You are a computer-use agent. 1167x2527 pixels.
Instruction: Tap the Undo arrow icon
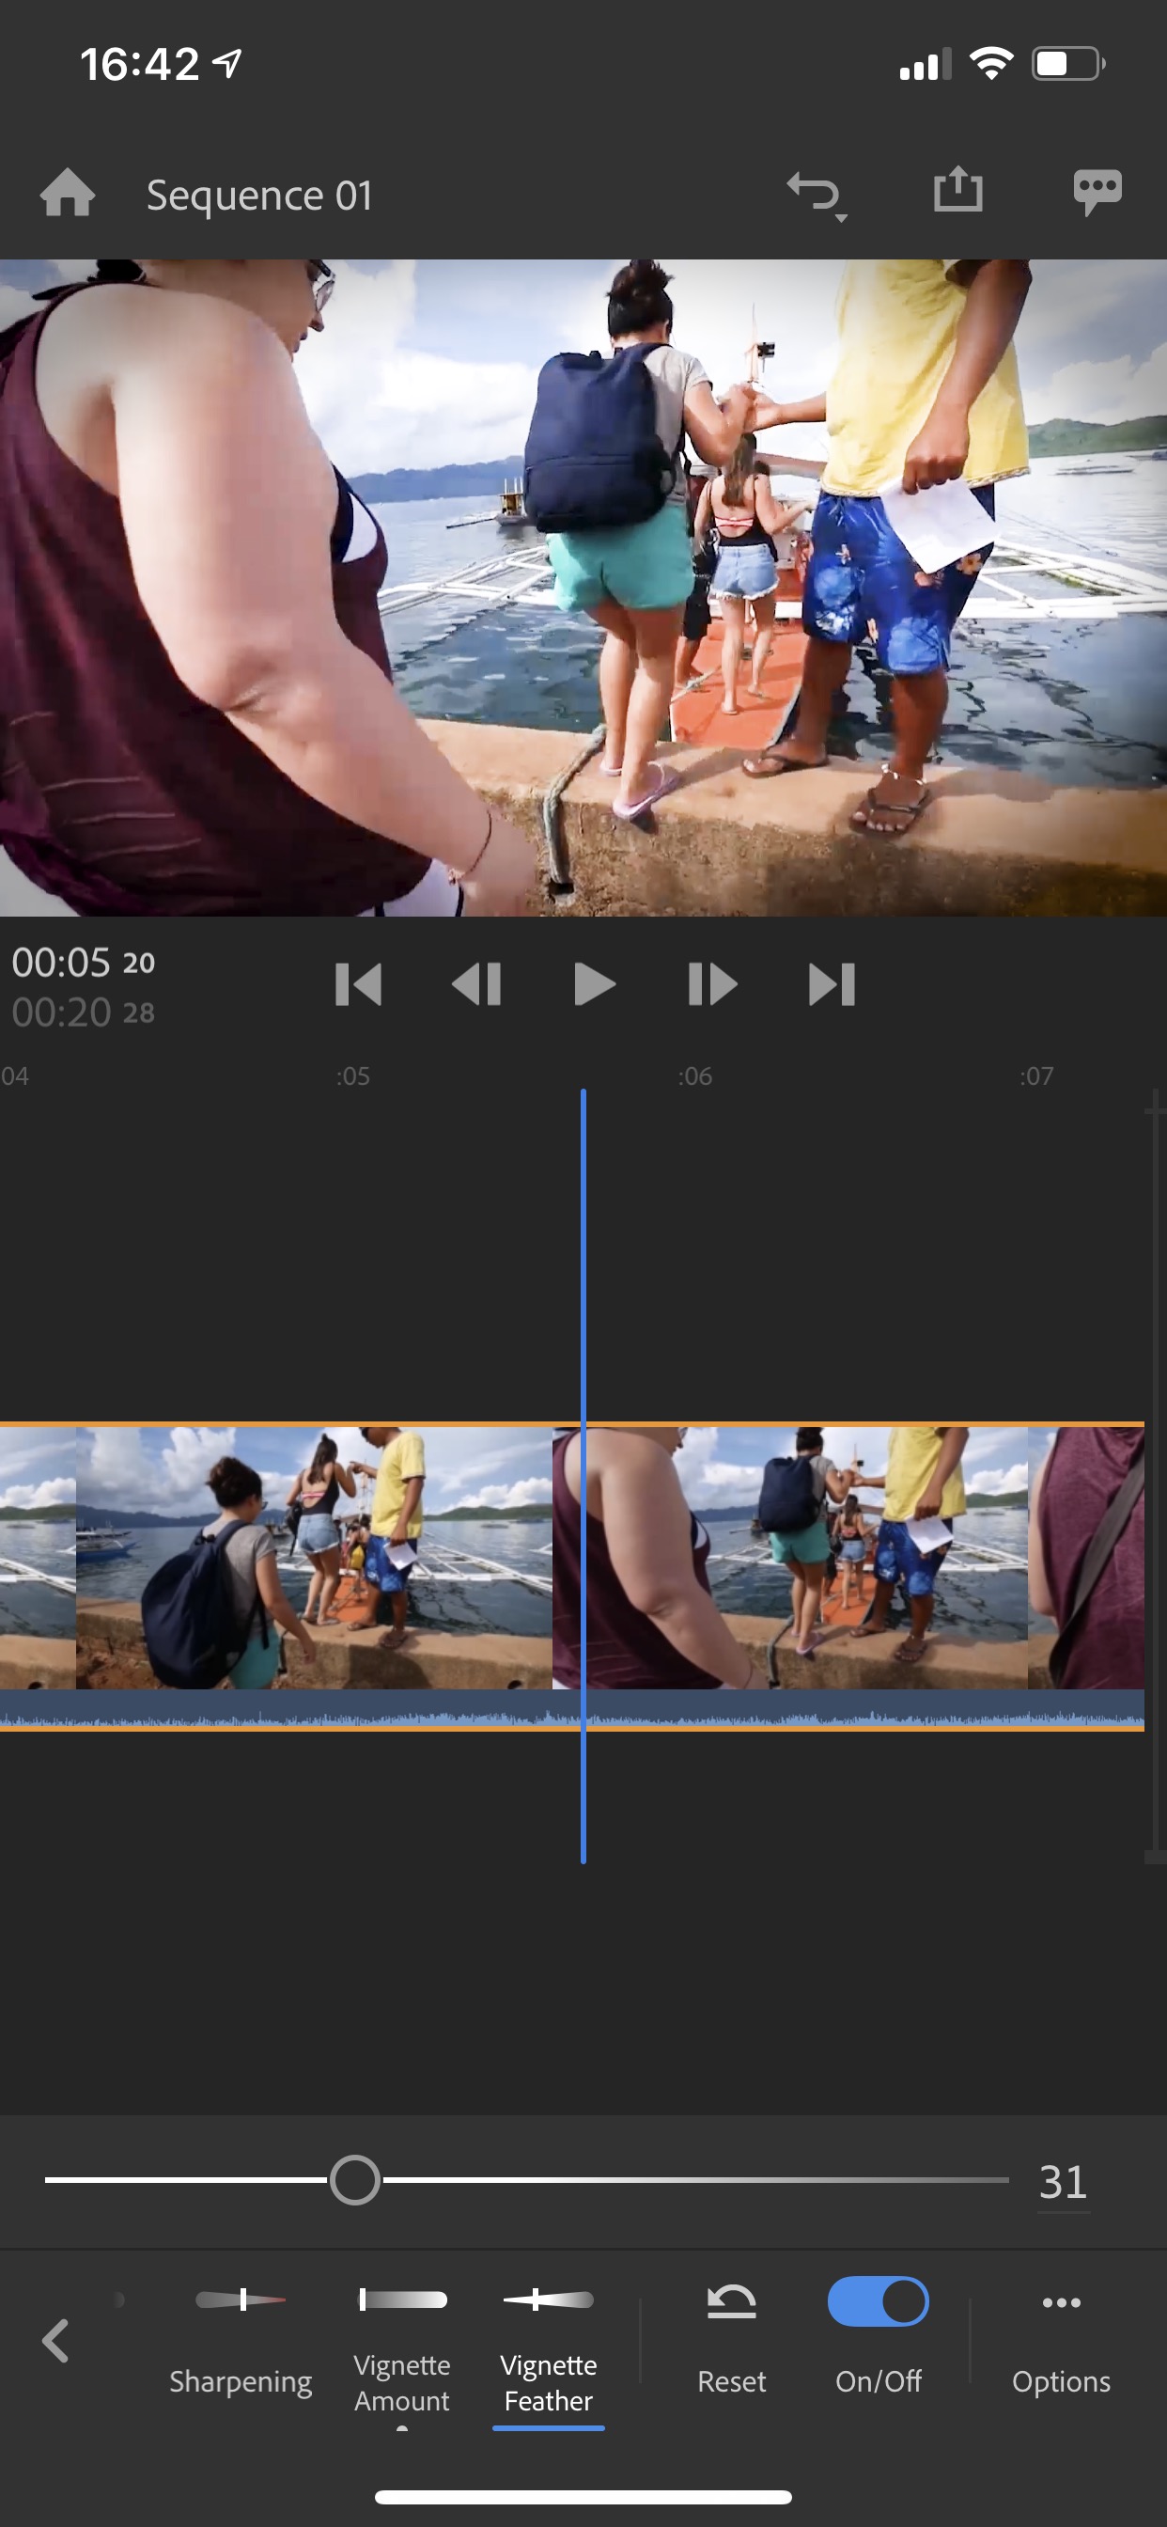(815, 194)
